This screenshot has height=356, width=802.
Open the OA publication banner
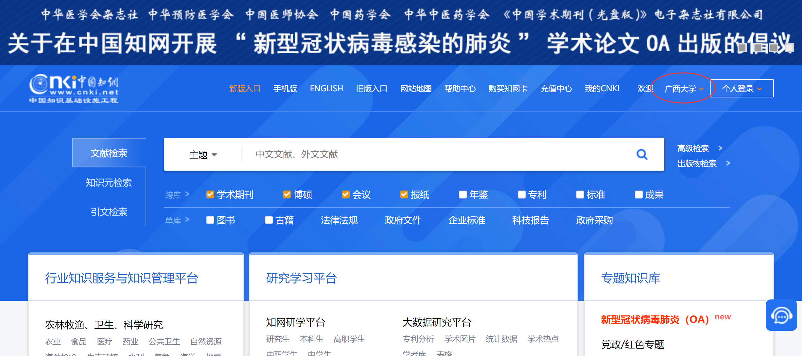pos(401,33)
